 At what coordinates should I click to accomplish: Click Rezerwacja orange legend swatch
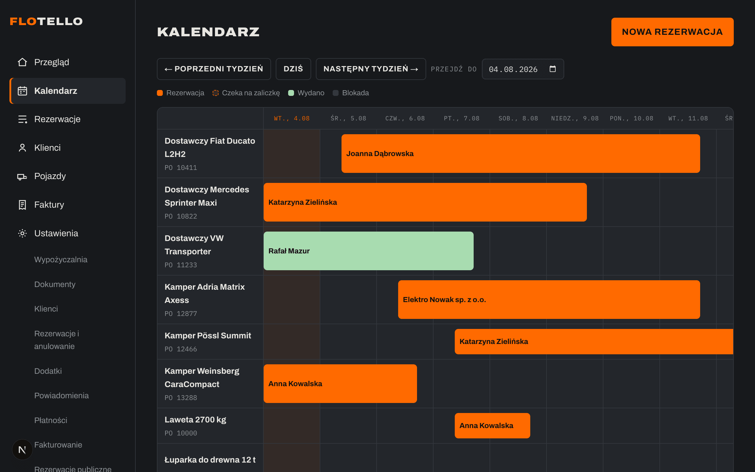(160, 93)
